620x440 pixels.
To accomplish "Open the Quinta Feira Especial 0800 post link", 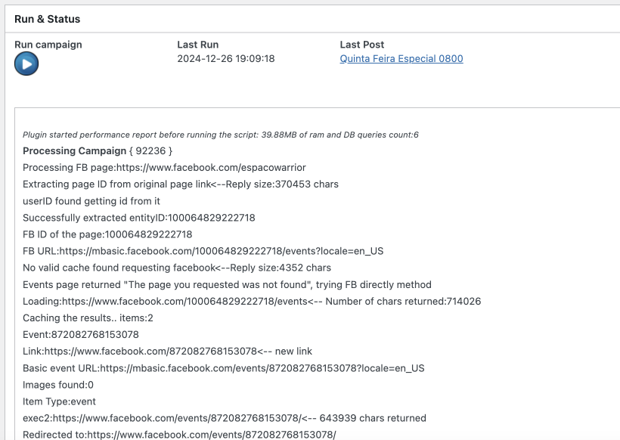I will 401,58.
